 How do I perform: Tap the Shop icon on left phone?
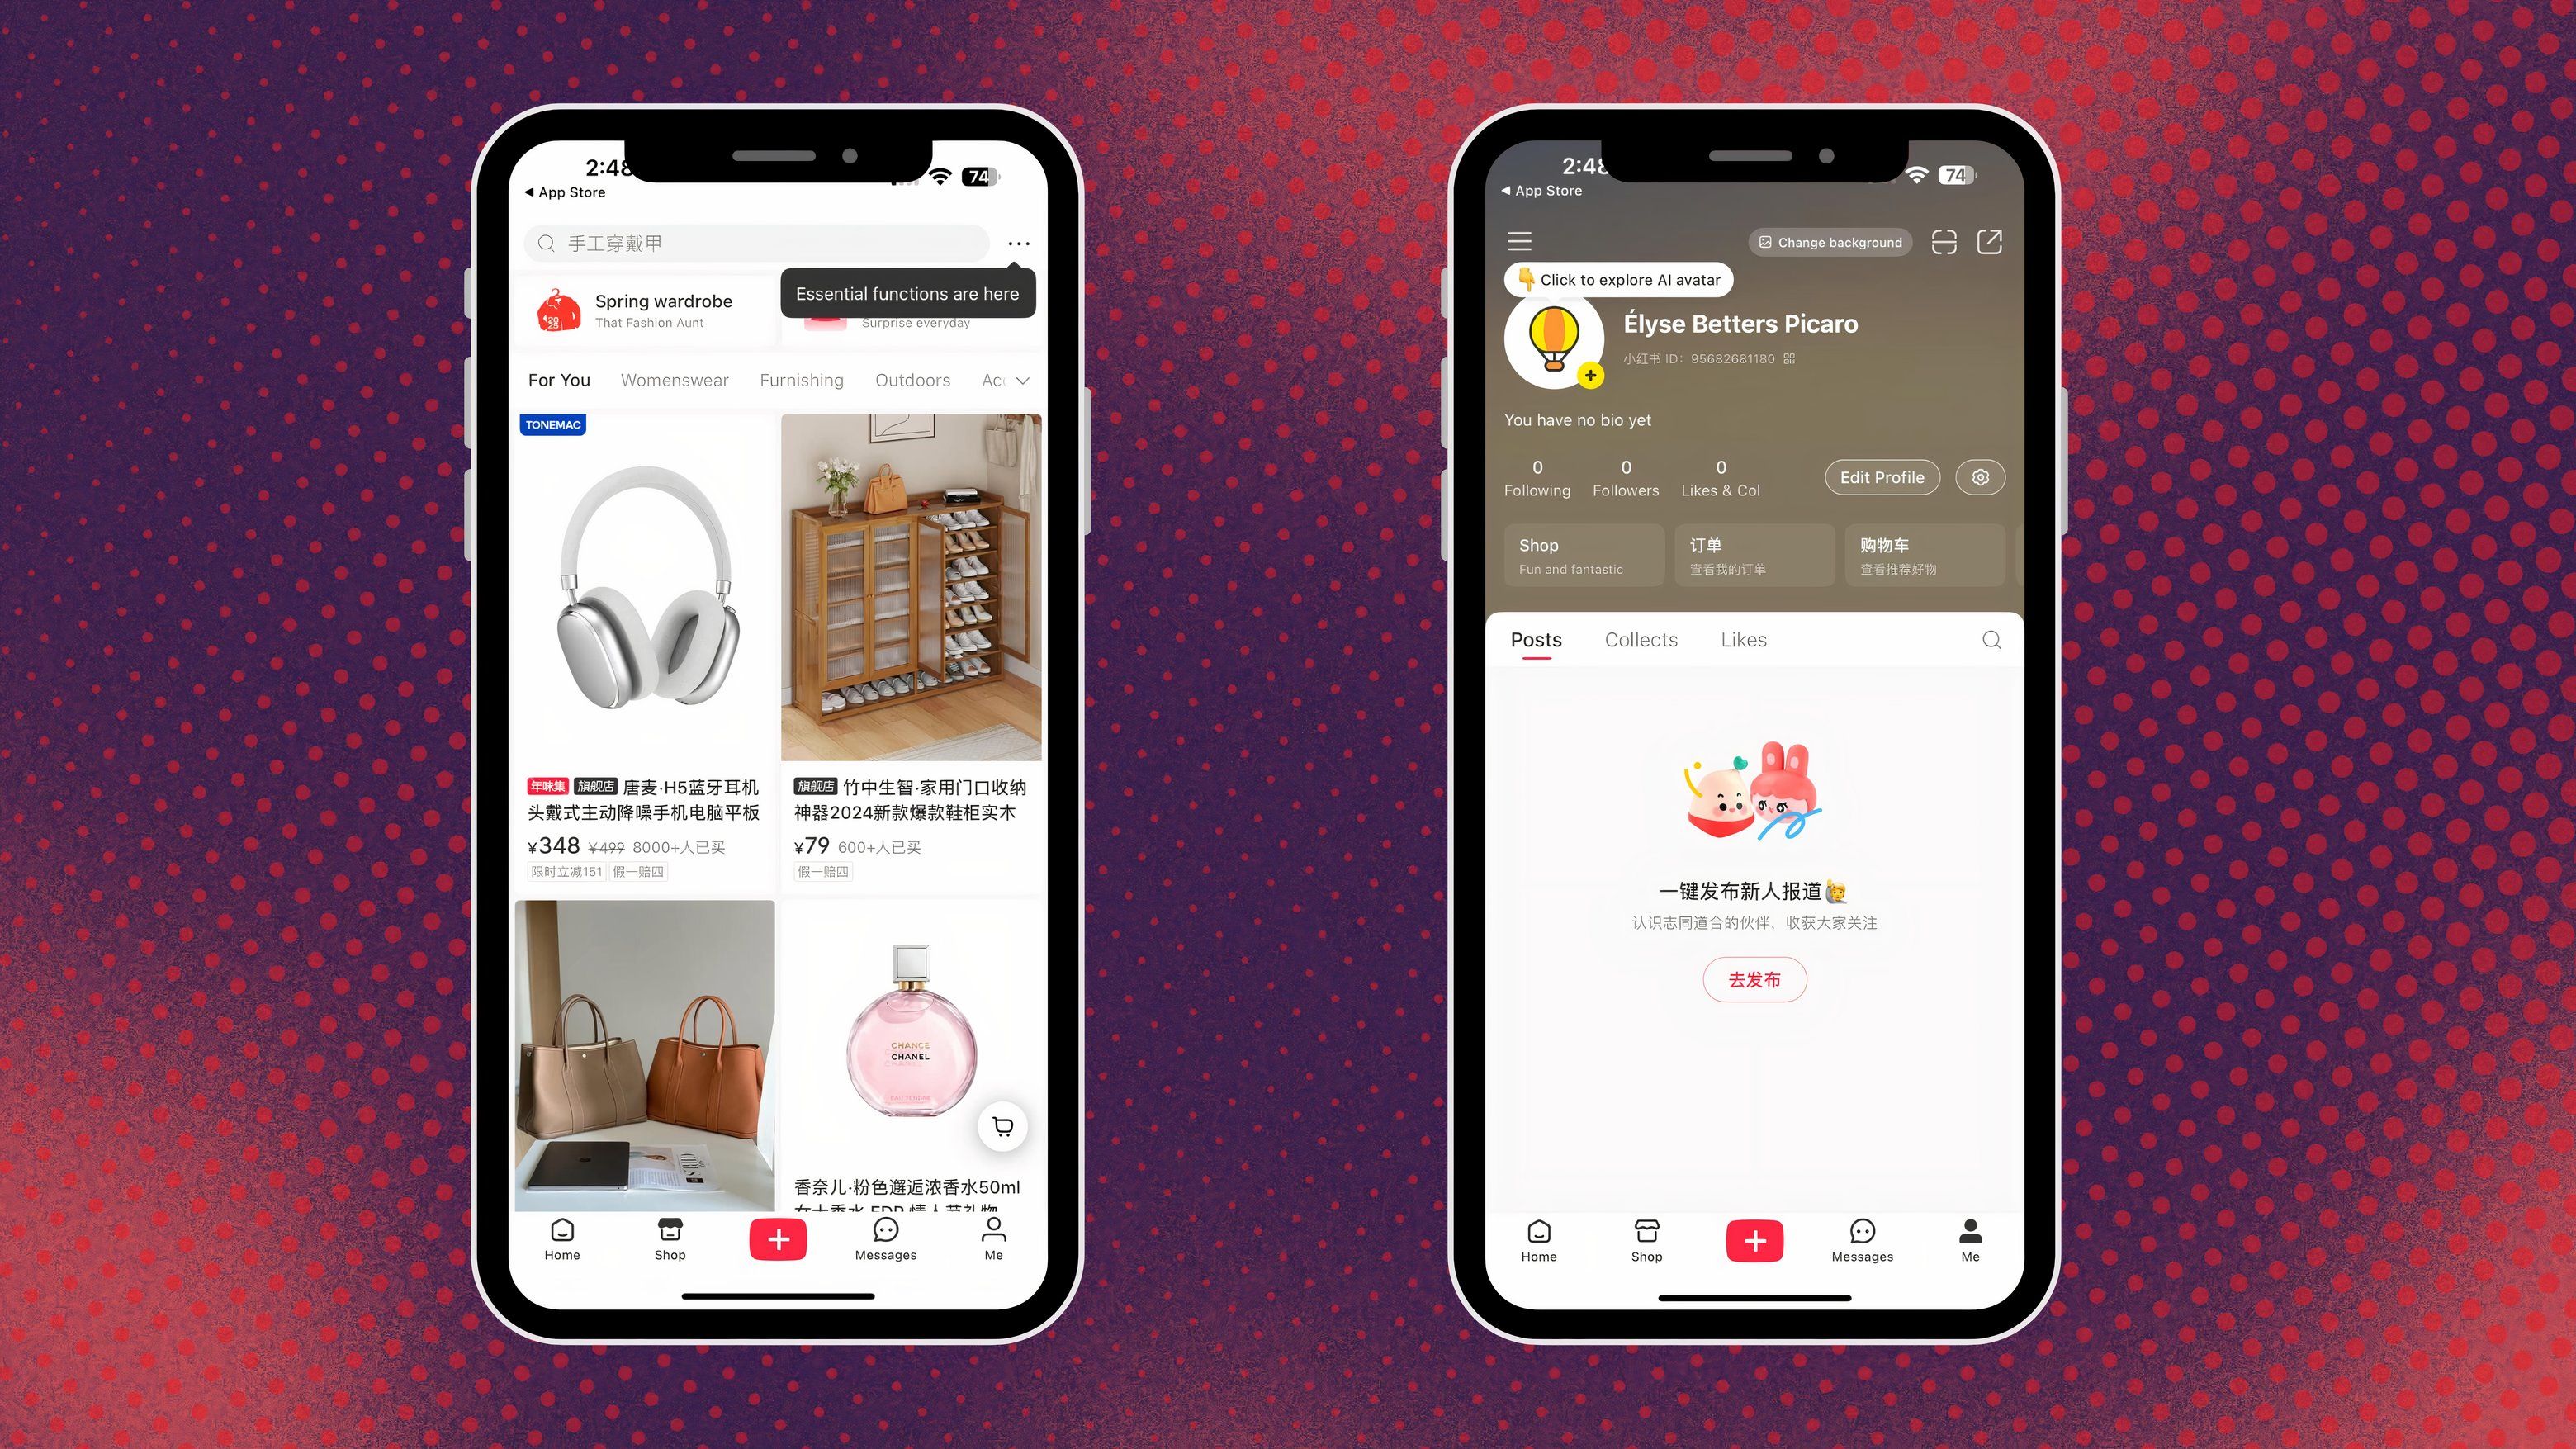pos(669,1238)
